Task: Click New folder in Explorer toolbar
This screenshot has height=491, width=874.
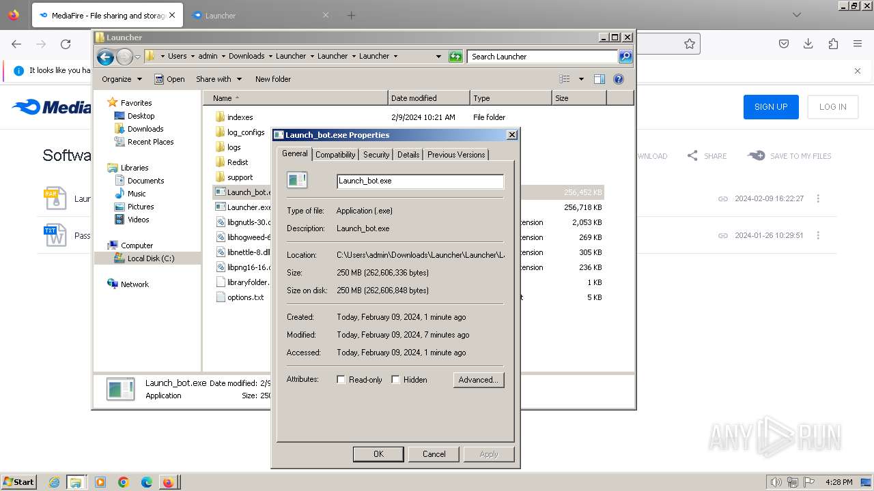Action: point(273,79)
